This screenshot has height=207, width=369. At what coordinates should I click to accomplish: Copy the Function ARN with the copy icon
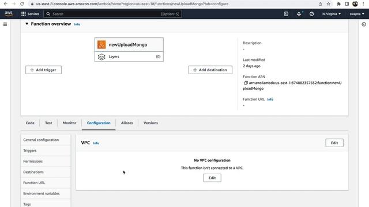coord(246,83)
